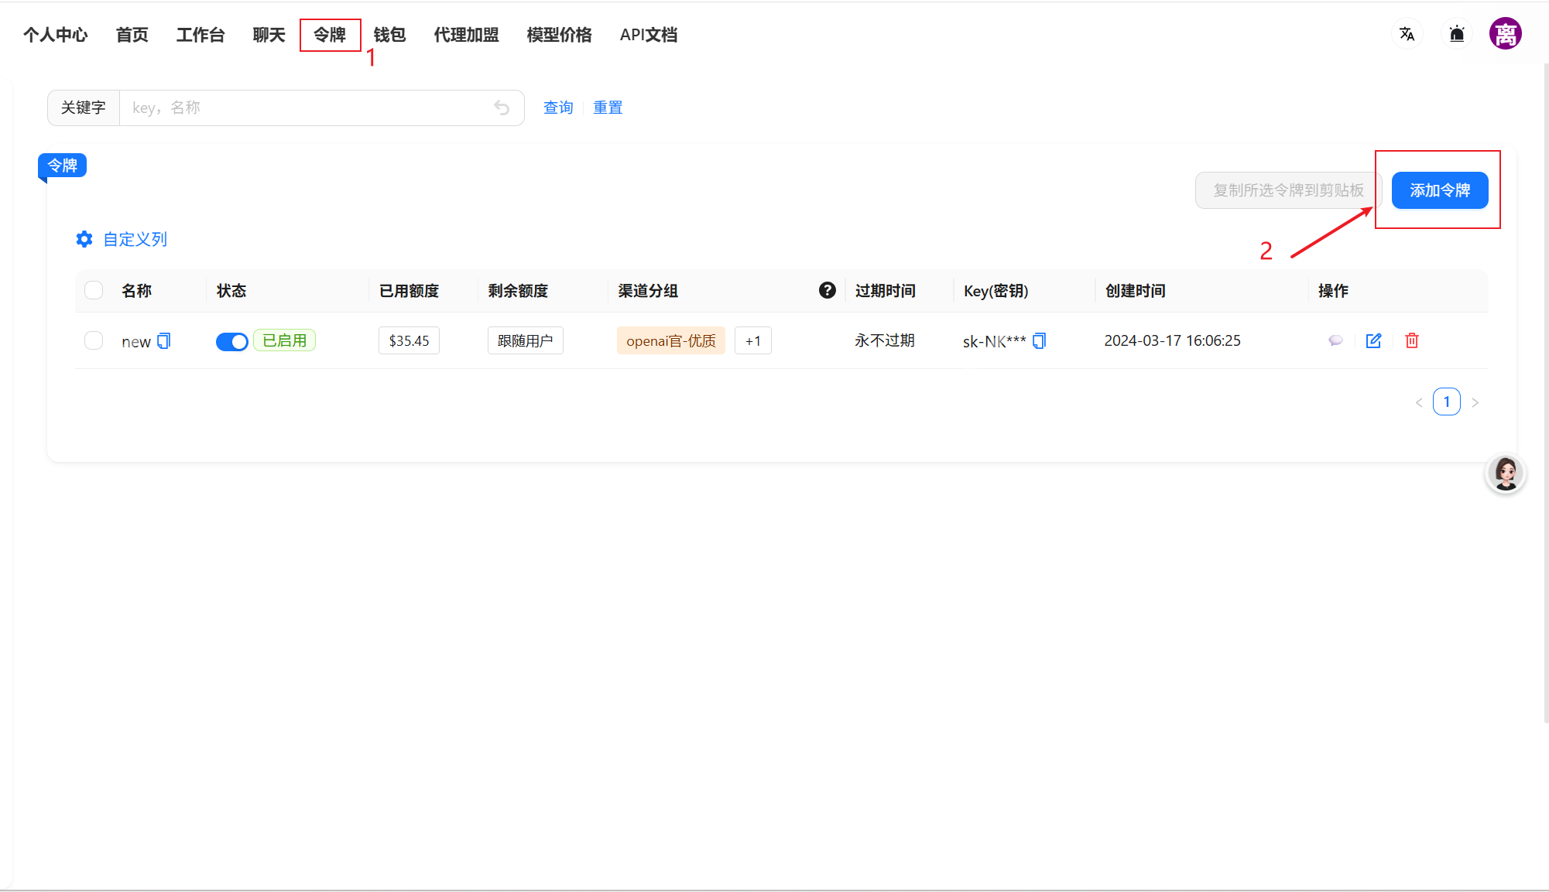Select the 'new' token row checkbox
This screenshot has height=892, width=1549.
94,340
